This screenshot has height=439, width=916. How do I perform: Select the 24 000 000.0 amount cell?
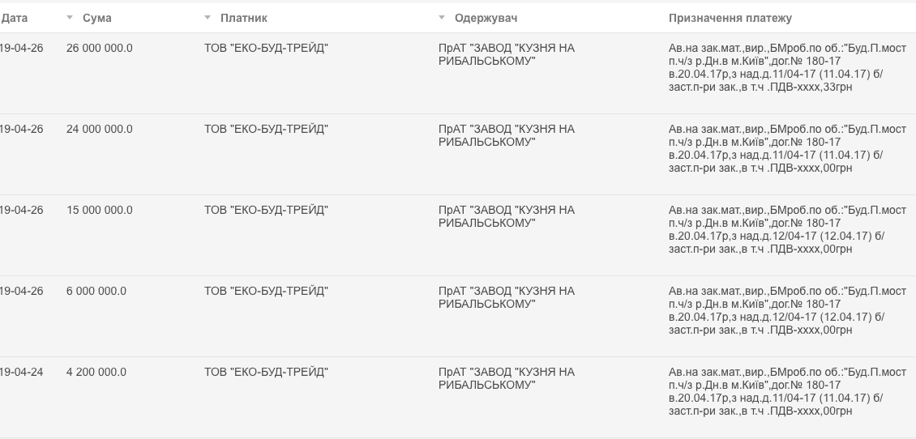pyautogui.click(x=100, y=129)
